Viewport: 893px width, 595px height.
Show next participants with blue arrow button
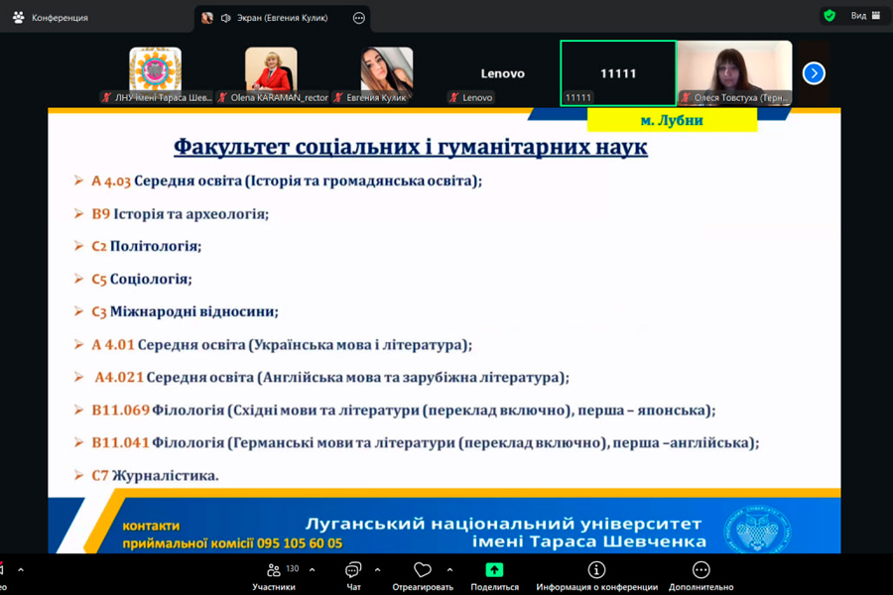814,73
